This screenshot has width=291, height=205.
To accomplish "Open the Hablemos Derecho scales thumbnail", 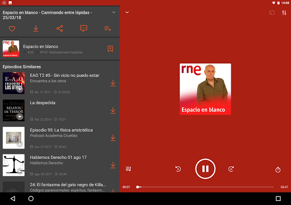I will [x=14, y=165].
